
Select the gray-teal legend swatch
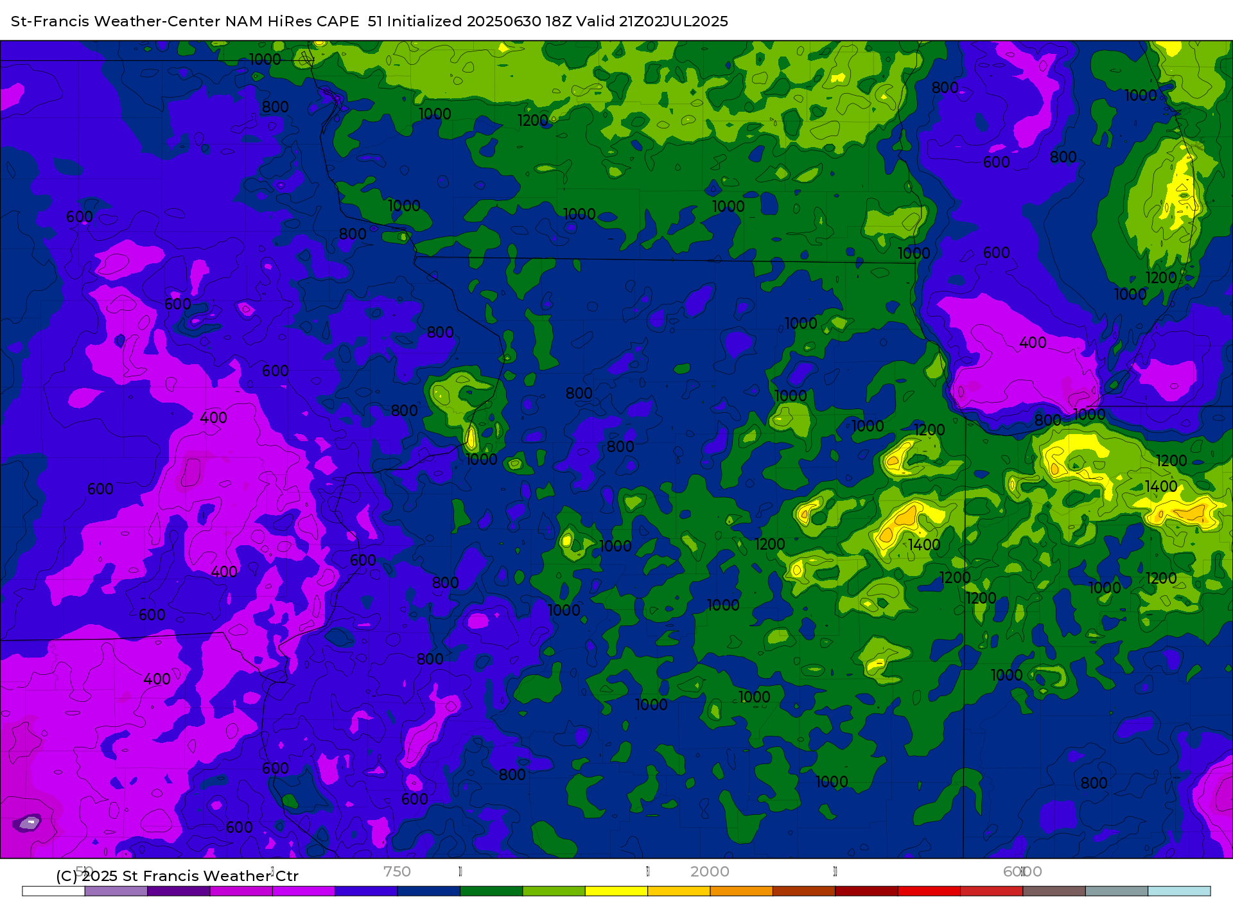pos(1117,891)
